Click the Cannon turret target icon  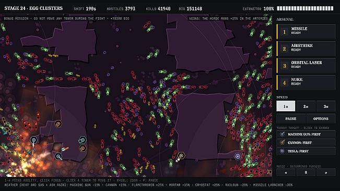(x=282, y=142)
